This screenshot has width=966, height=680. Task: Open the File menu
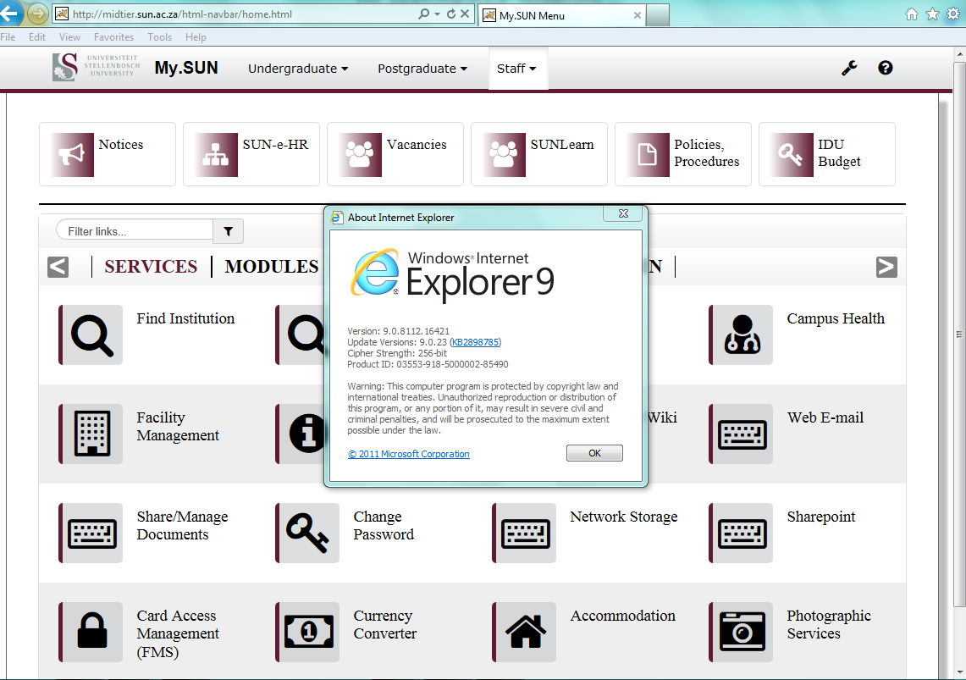8,37
